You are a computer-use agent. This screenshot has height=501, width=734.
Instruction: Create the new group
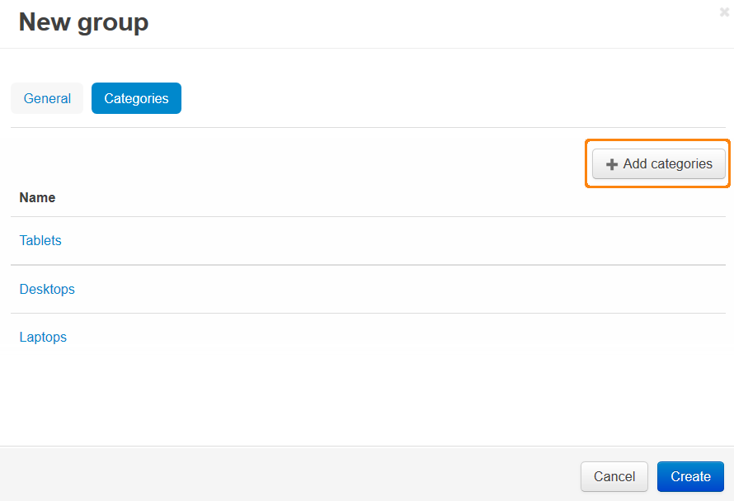coord(690,476)
